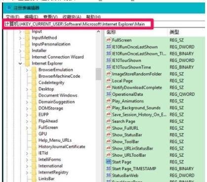Select the CodeIntegrity key
This screenshot has width=207, height=182.
pos(51,83)
